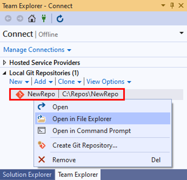Switch to the Solution Explorer tab

(27, 175)
